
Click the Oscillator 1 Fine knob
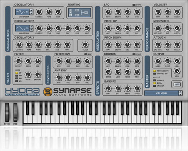tap(49, 12)
